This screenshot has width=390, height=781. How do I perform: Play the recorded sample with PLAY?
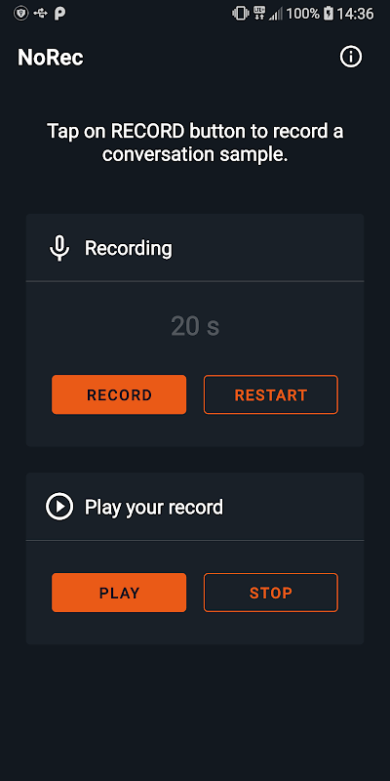click(x=119, y=593)
